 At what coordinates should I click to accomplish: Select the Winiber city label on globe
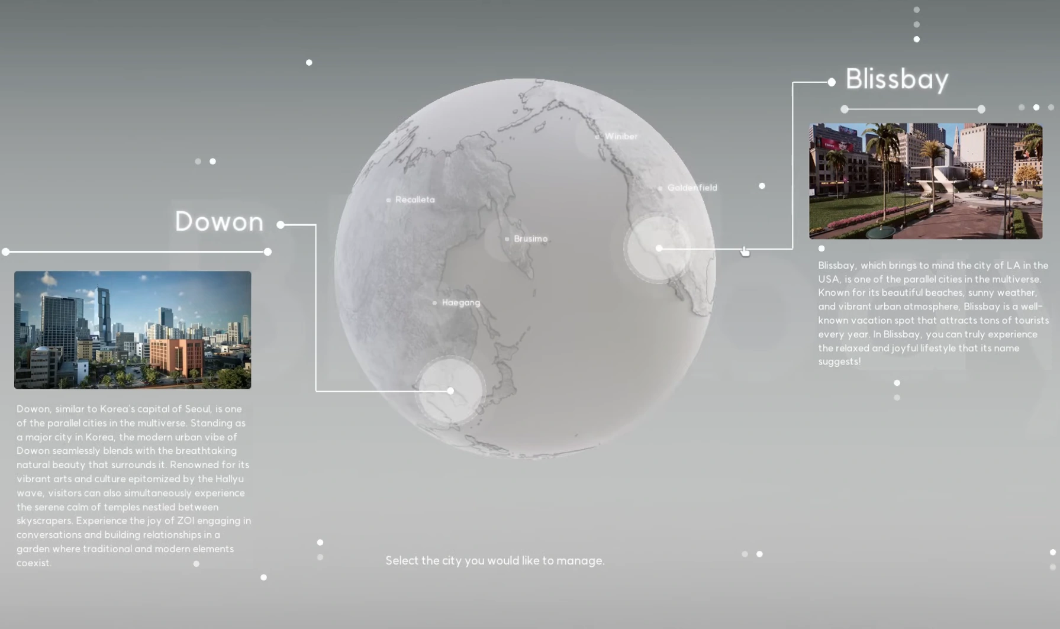coord(621,136)
